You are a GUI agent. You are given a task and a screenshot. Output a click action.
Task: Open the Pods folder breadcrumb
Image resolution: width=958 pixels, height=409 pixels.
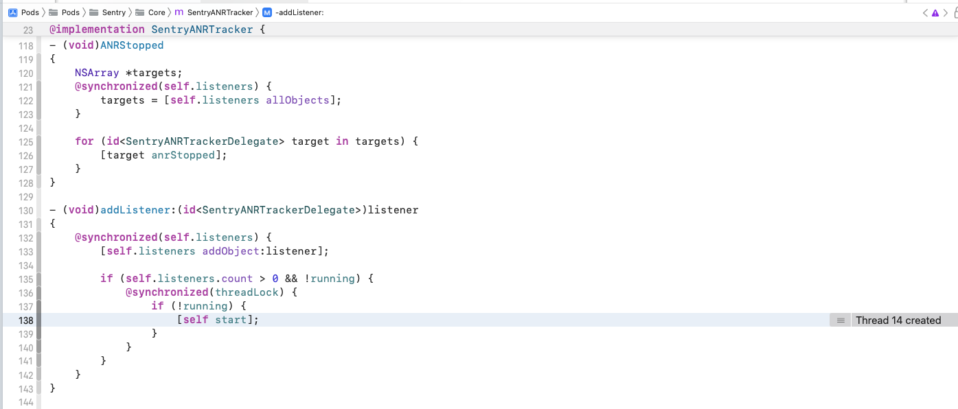pyautogui.click(x=64, y=12)
